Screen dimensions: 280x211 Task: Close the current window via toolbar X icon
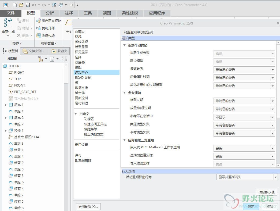[x=71, y=5]
